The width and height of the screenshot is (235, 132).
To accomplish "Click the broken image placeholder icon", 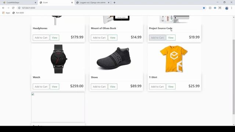I will pos(33,94).
